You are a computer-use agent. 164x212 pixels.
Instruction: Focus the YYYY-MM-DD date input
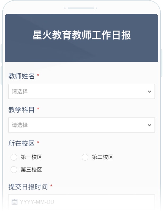coord(85,202)
